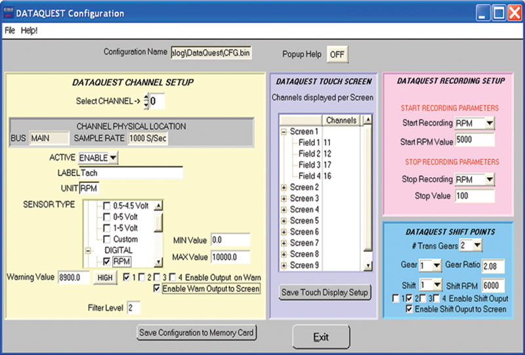Expand the Screen 8 node
Viewport: 525px width, 355px height.
tap(284, 254)
